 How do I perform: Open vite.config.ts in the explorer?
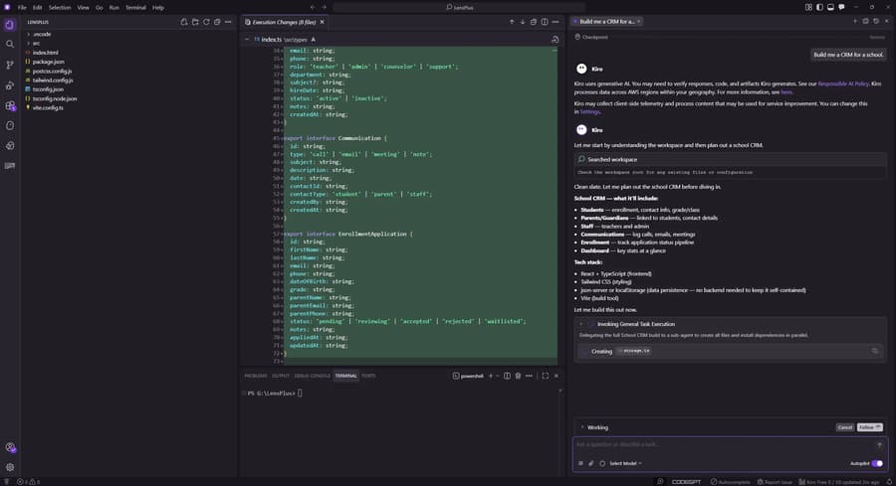click(48, 107)
